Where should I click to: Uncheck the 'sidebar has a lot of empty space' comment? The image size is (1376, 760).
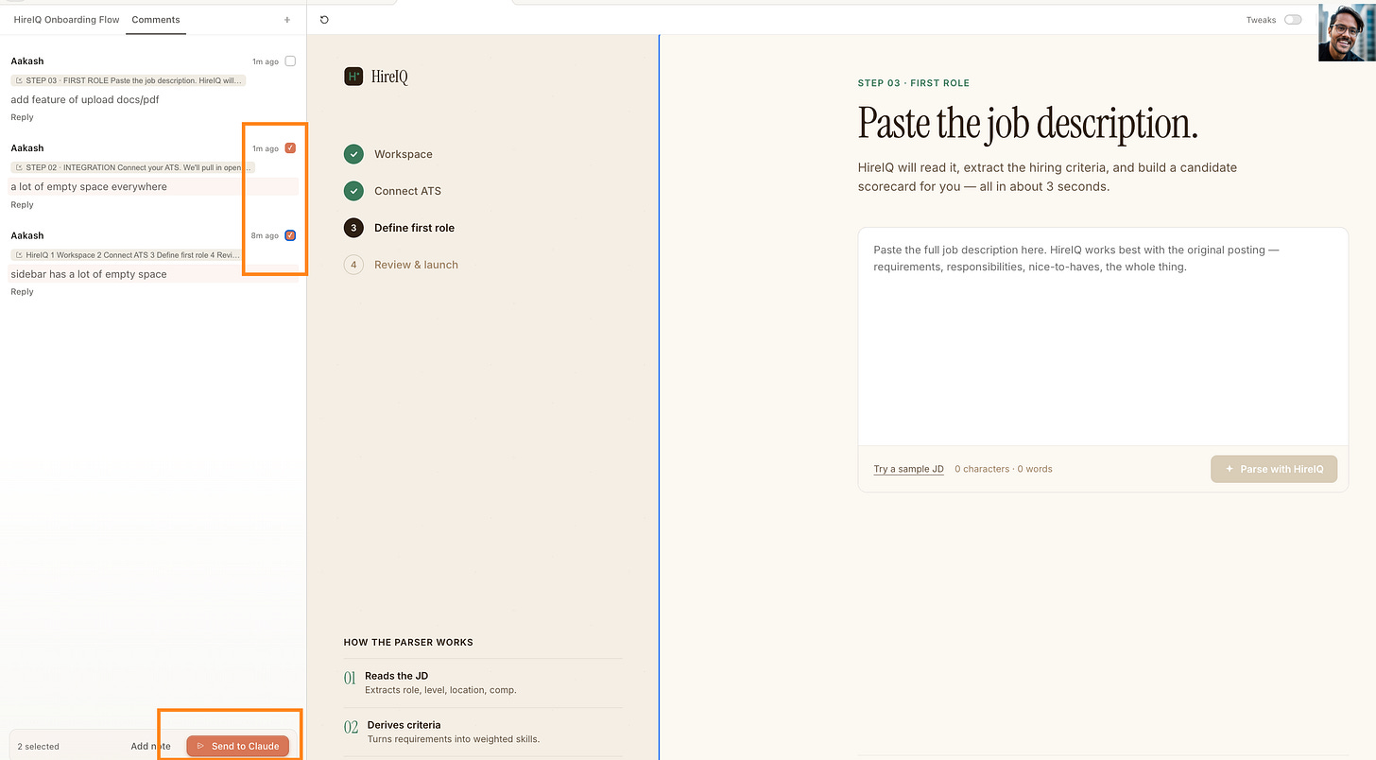tap(290, 235)
